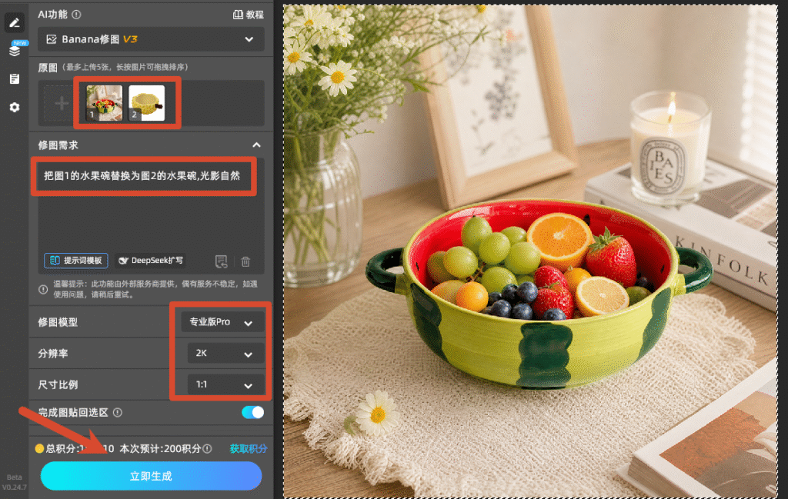The height and width of the screenshot is (499, 788).
Task: Open the layers icon marked NEW
Action: coord(15,50)
